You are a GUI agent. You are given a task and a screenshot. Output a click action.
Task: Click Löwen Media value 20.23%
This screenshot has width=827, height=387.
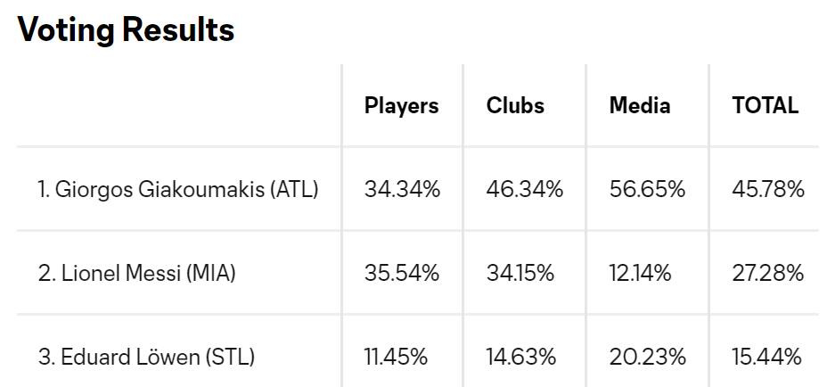[648, 357]
